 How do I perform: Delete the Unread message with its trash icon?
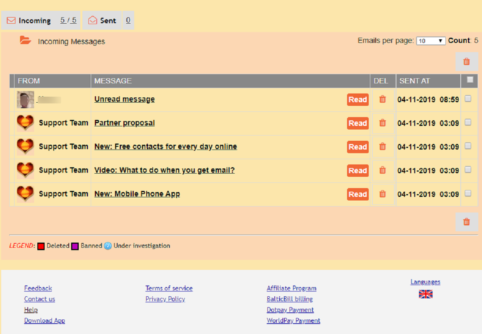[383, 99]
